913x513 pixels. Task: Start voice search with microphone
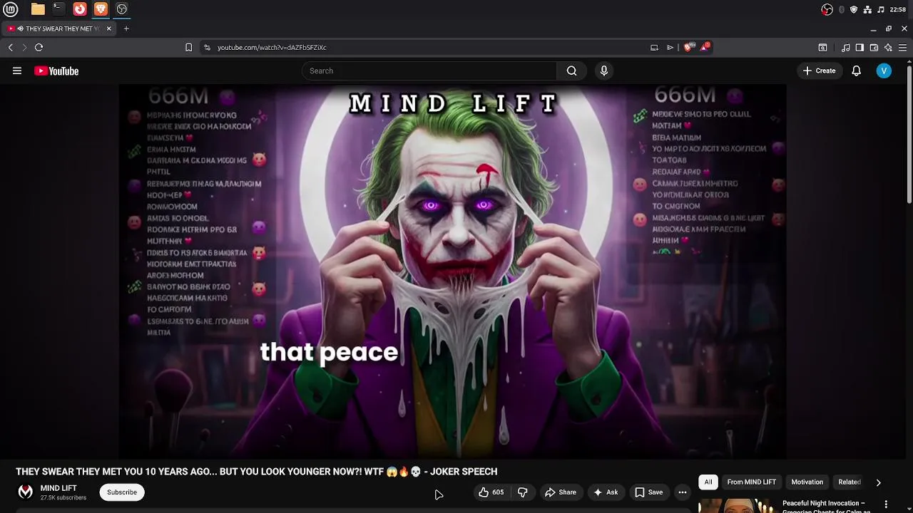click(604, 71)
